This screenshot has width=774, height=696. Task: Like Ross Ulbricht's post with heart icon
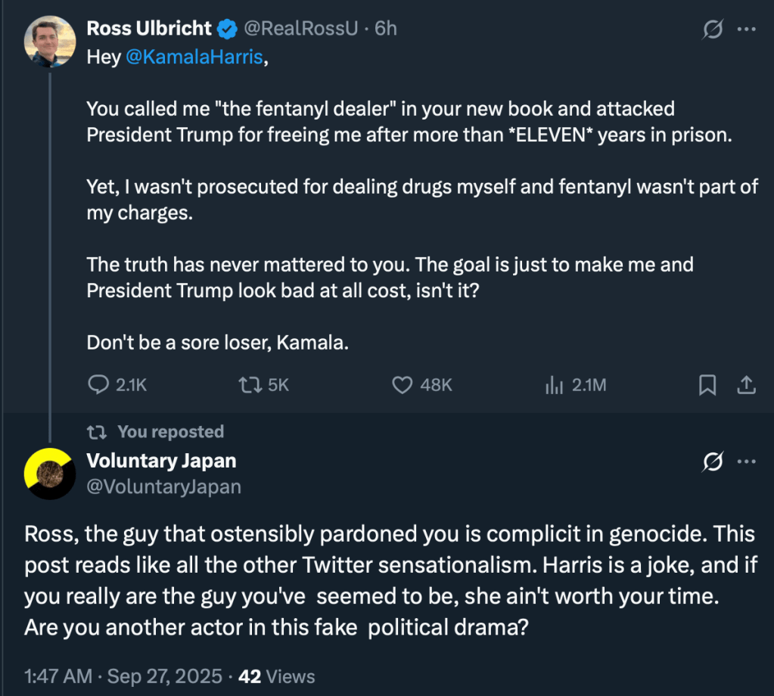tap(402, 385)
